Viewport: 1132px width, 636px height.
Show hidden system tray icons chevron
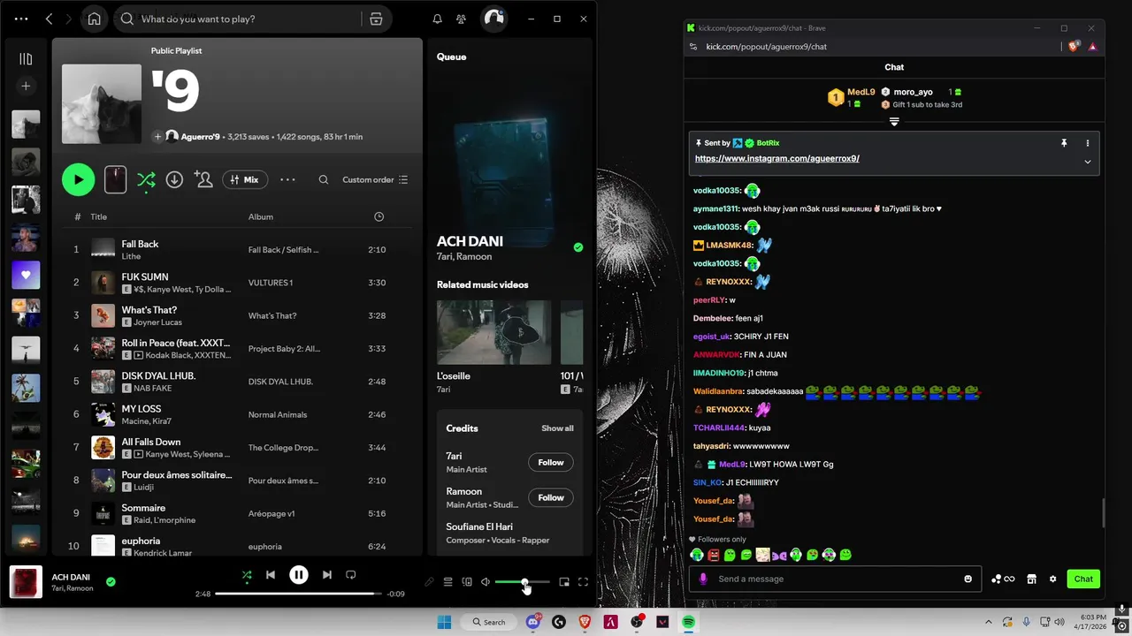pyautogui.click(x=989, y=622)
